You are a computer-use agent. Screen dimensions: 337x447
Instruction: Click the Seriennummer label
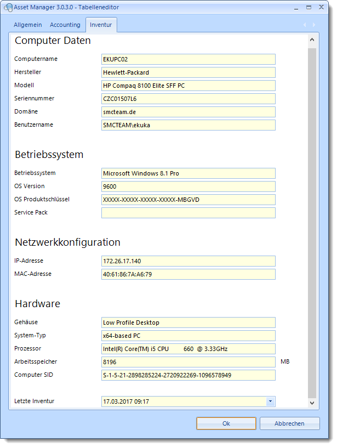click(x=34, y=98)
